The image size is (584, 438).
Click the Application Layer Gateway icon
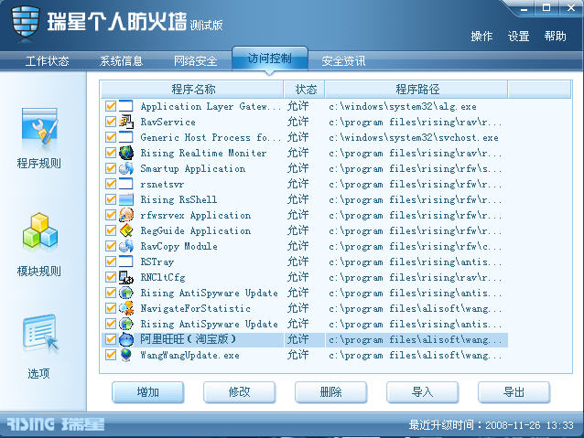tap(126, 106)
